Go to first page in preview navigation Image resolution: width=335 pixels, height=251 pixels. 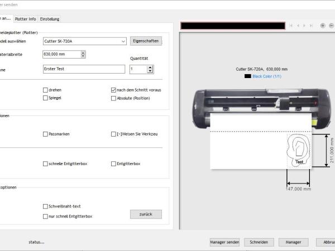click(290, 26)
